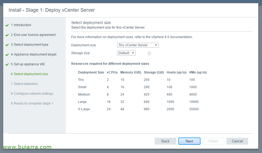The width and height of the screenshot is (262, 153).
Task: Click the disabled Finish button
Action: point(213,141)
